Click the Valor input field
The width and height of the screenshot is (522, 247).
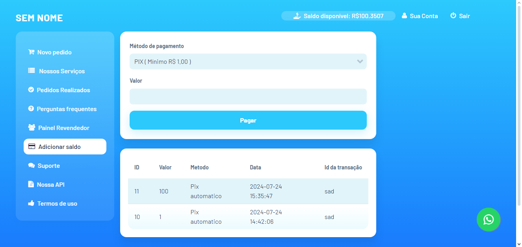click(248, 97)
